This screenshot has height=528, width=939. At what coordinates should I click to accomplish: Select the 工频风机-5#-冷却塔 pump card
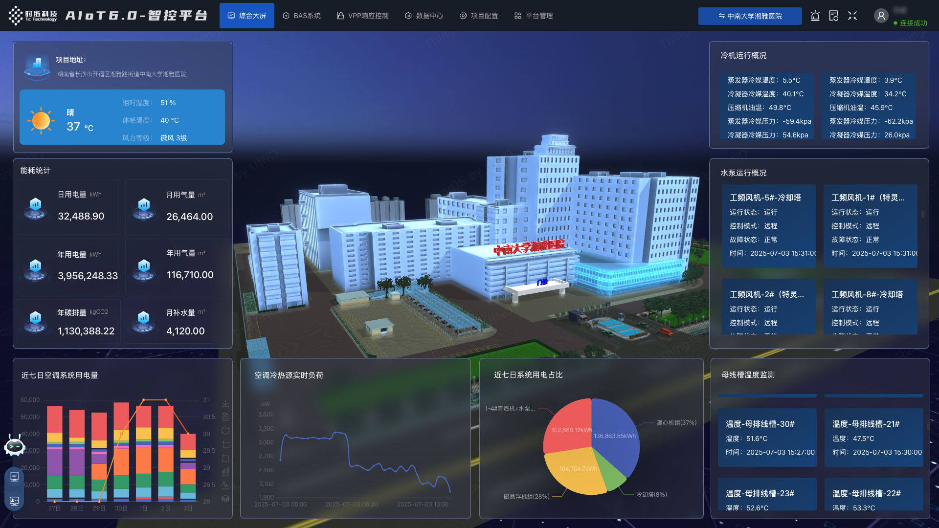(x=769, y=226)
